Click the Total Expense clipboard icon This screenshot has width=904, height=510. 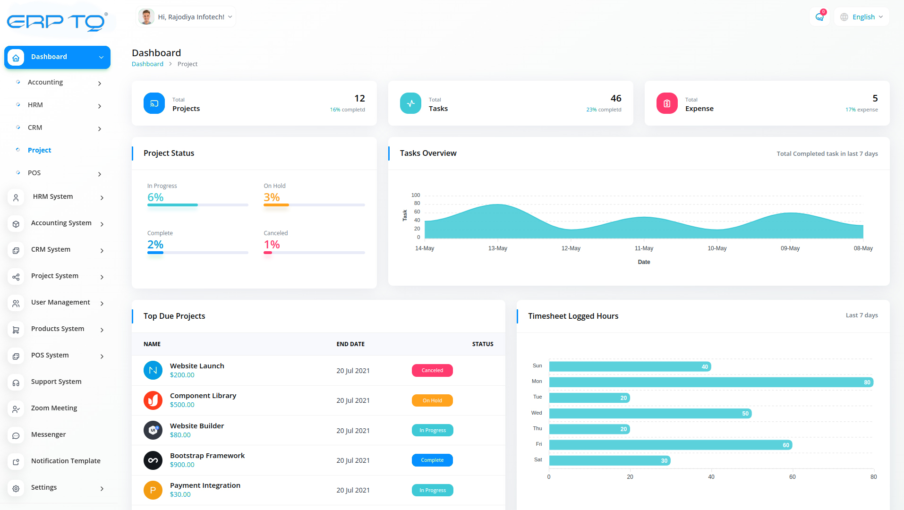pos(667,103)
